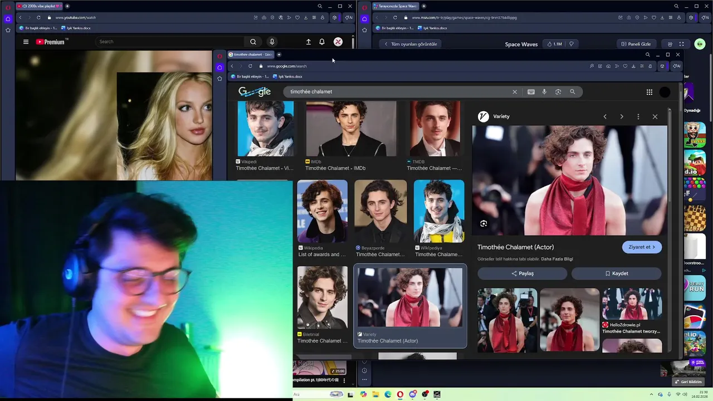Show next image in Variety preview
Screen dimensions: 713x401
point(622,116)
